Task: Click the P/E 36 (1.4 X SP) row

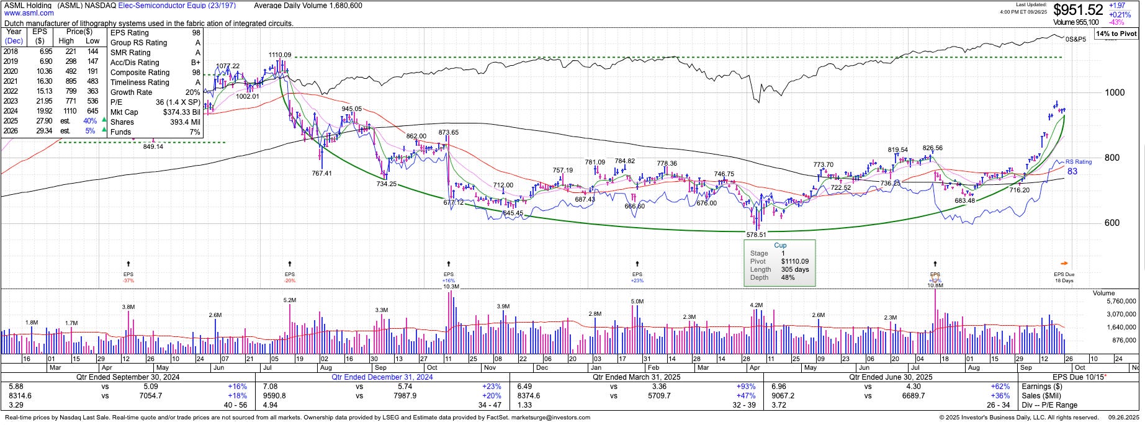Action: click(155, 102)
